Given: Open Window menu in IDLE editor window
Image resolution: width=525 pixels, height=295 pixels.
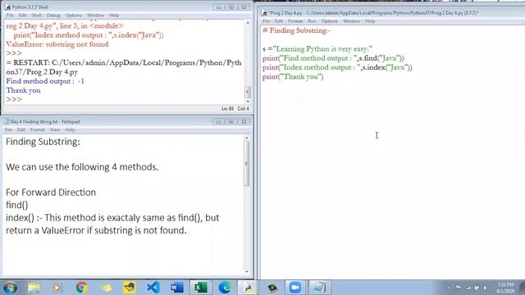Looking at the screenshot, I should pyautogui.click(x=352, y=21).
